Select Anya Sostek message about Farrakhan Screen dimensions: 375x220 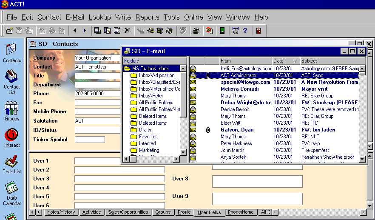[274, 157]
